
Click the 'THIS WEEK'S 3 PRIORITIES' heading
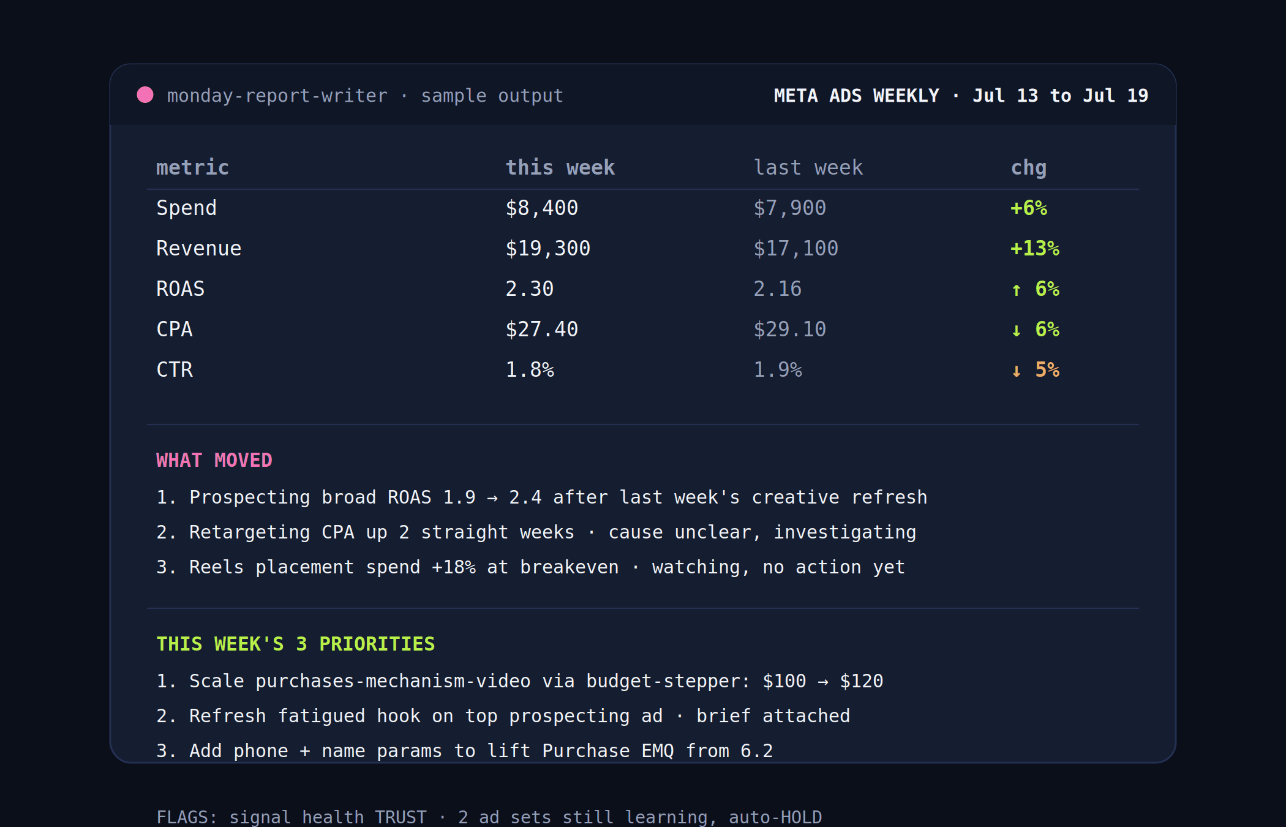pyautogui.click(x=295, y=644)
